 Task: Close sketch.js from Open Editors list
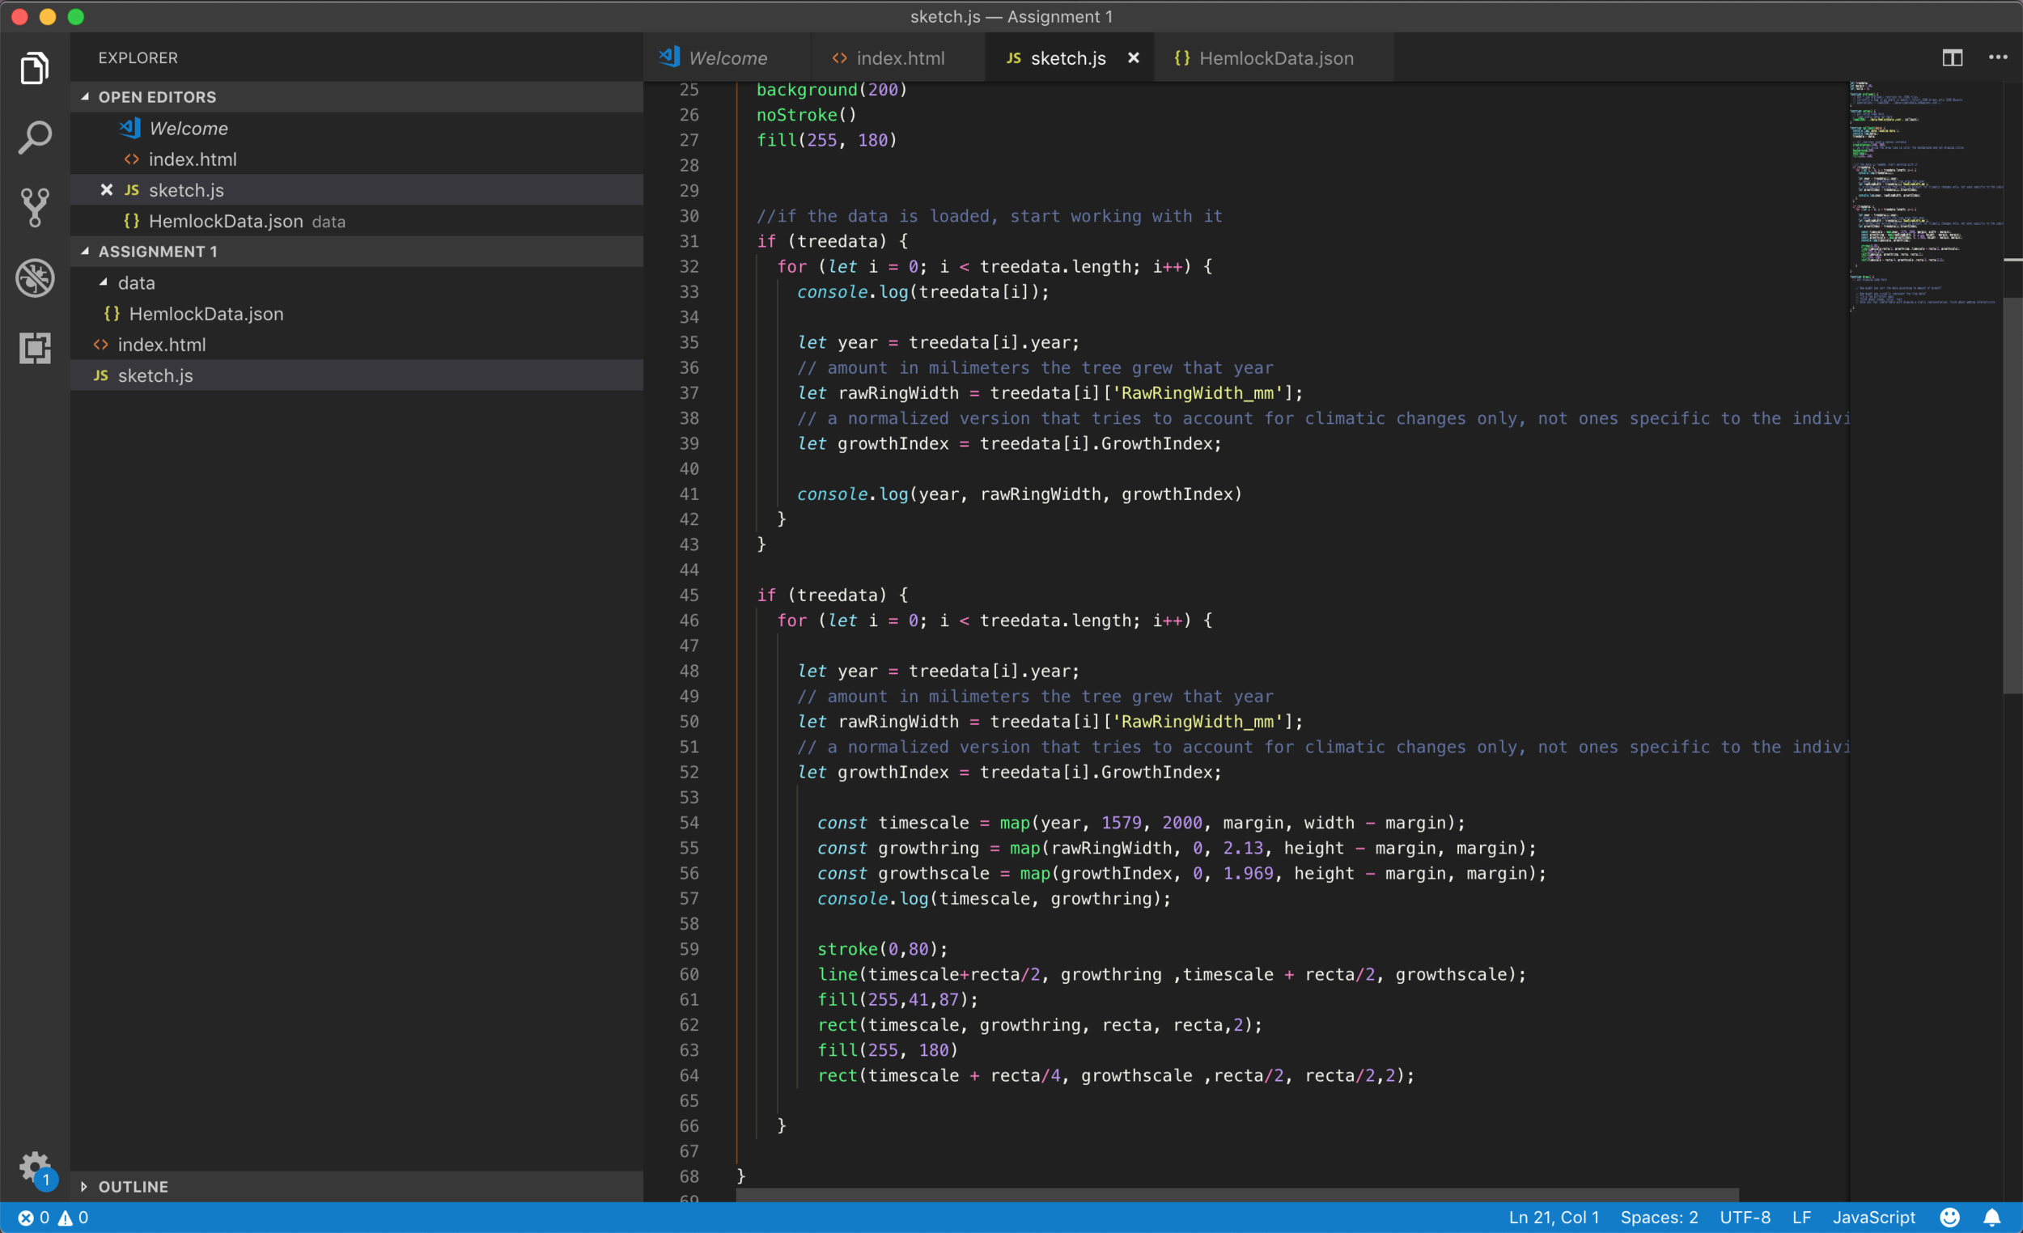click(x=106, y=189)
